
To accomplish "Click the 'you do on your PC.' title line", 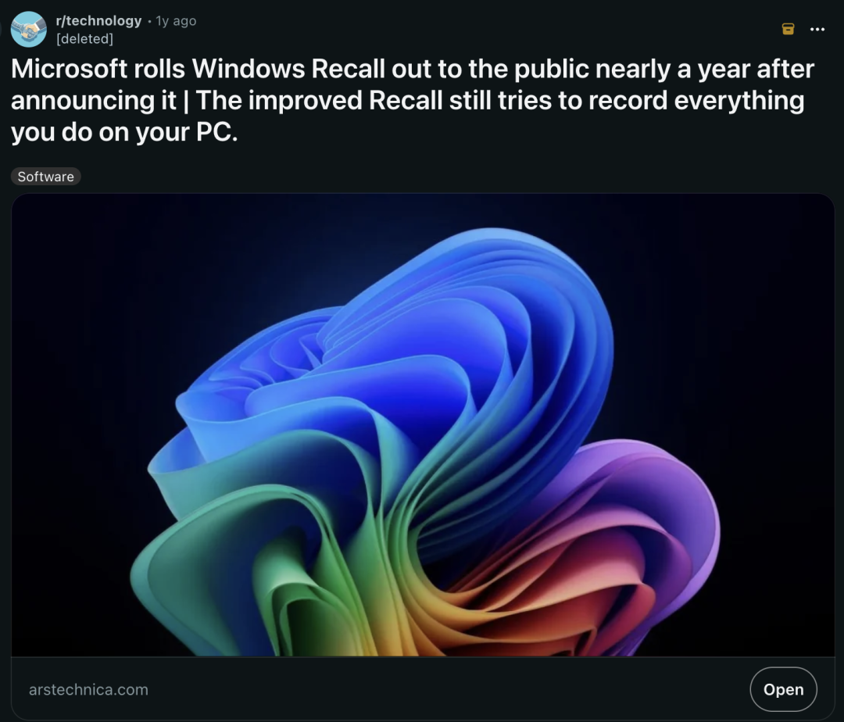I will pos(124,132).
